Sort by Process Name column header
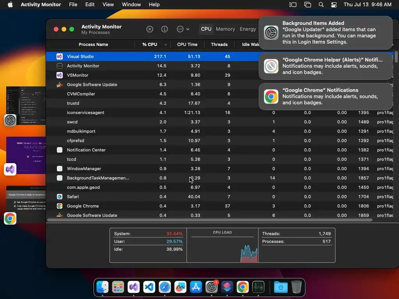 (x=94, y=44)
